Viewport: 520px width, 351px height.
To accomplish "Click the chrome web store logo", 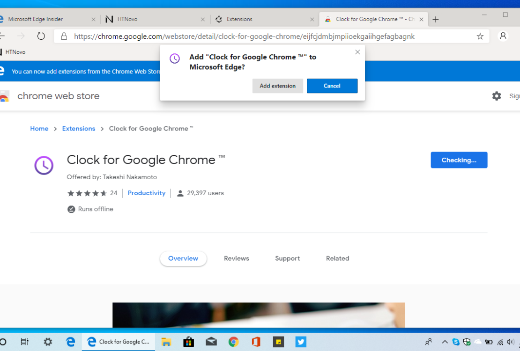I will tap(58, 96).
